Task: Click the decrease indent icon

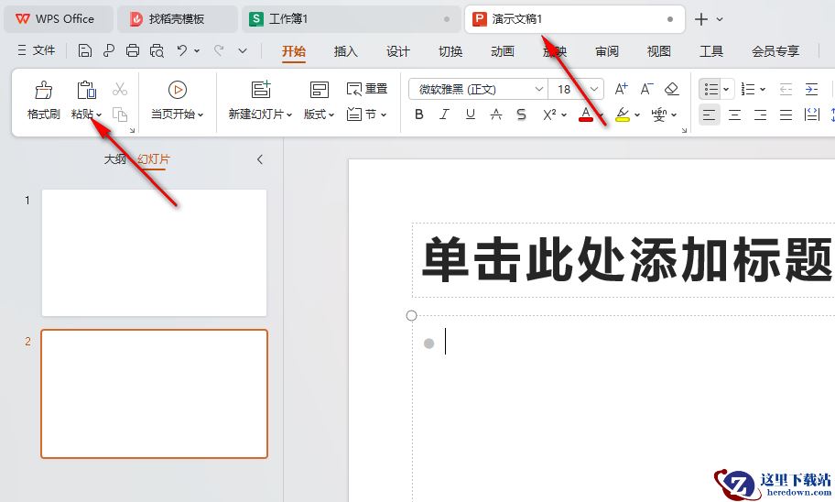Action: click(786, 89)
